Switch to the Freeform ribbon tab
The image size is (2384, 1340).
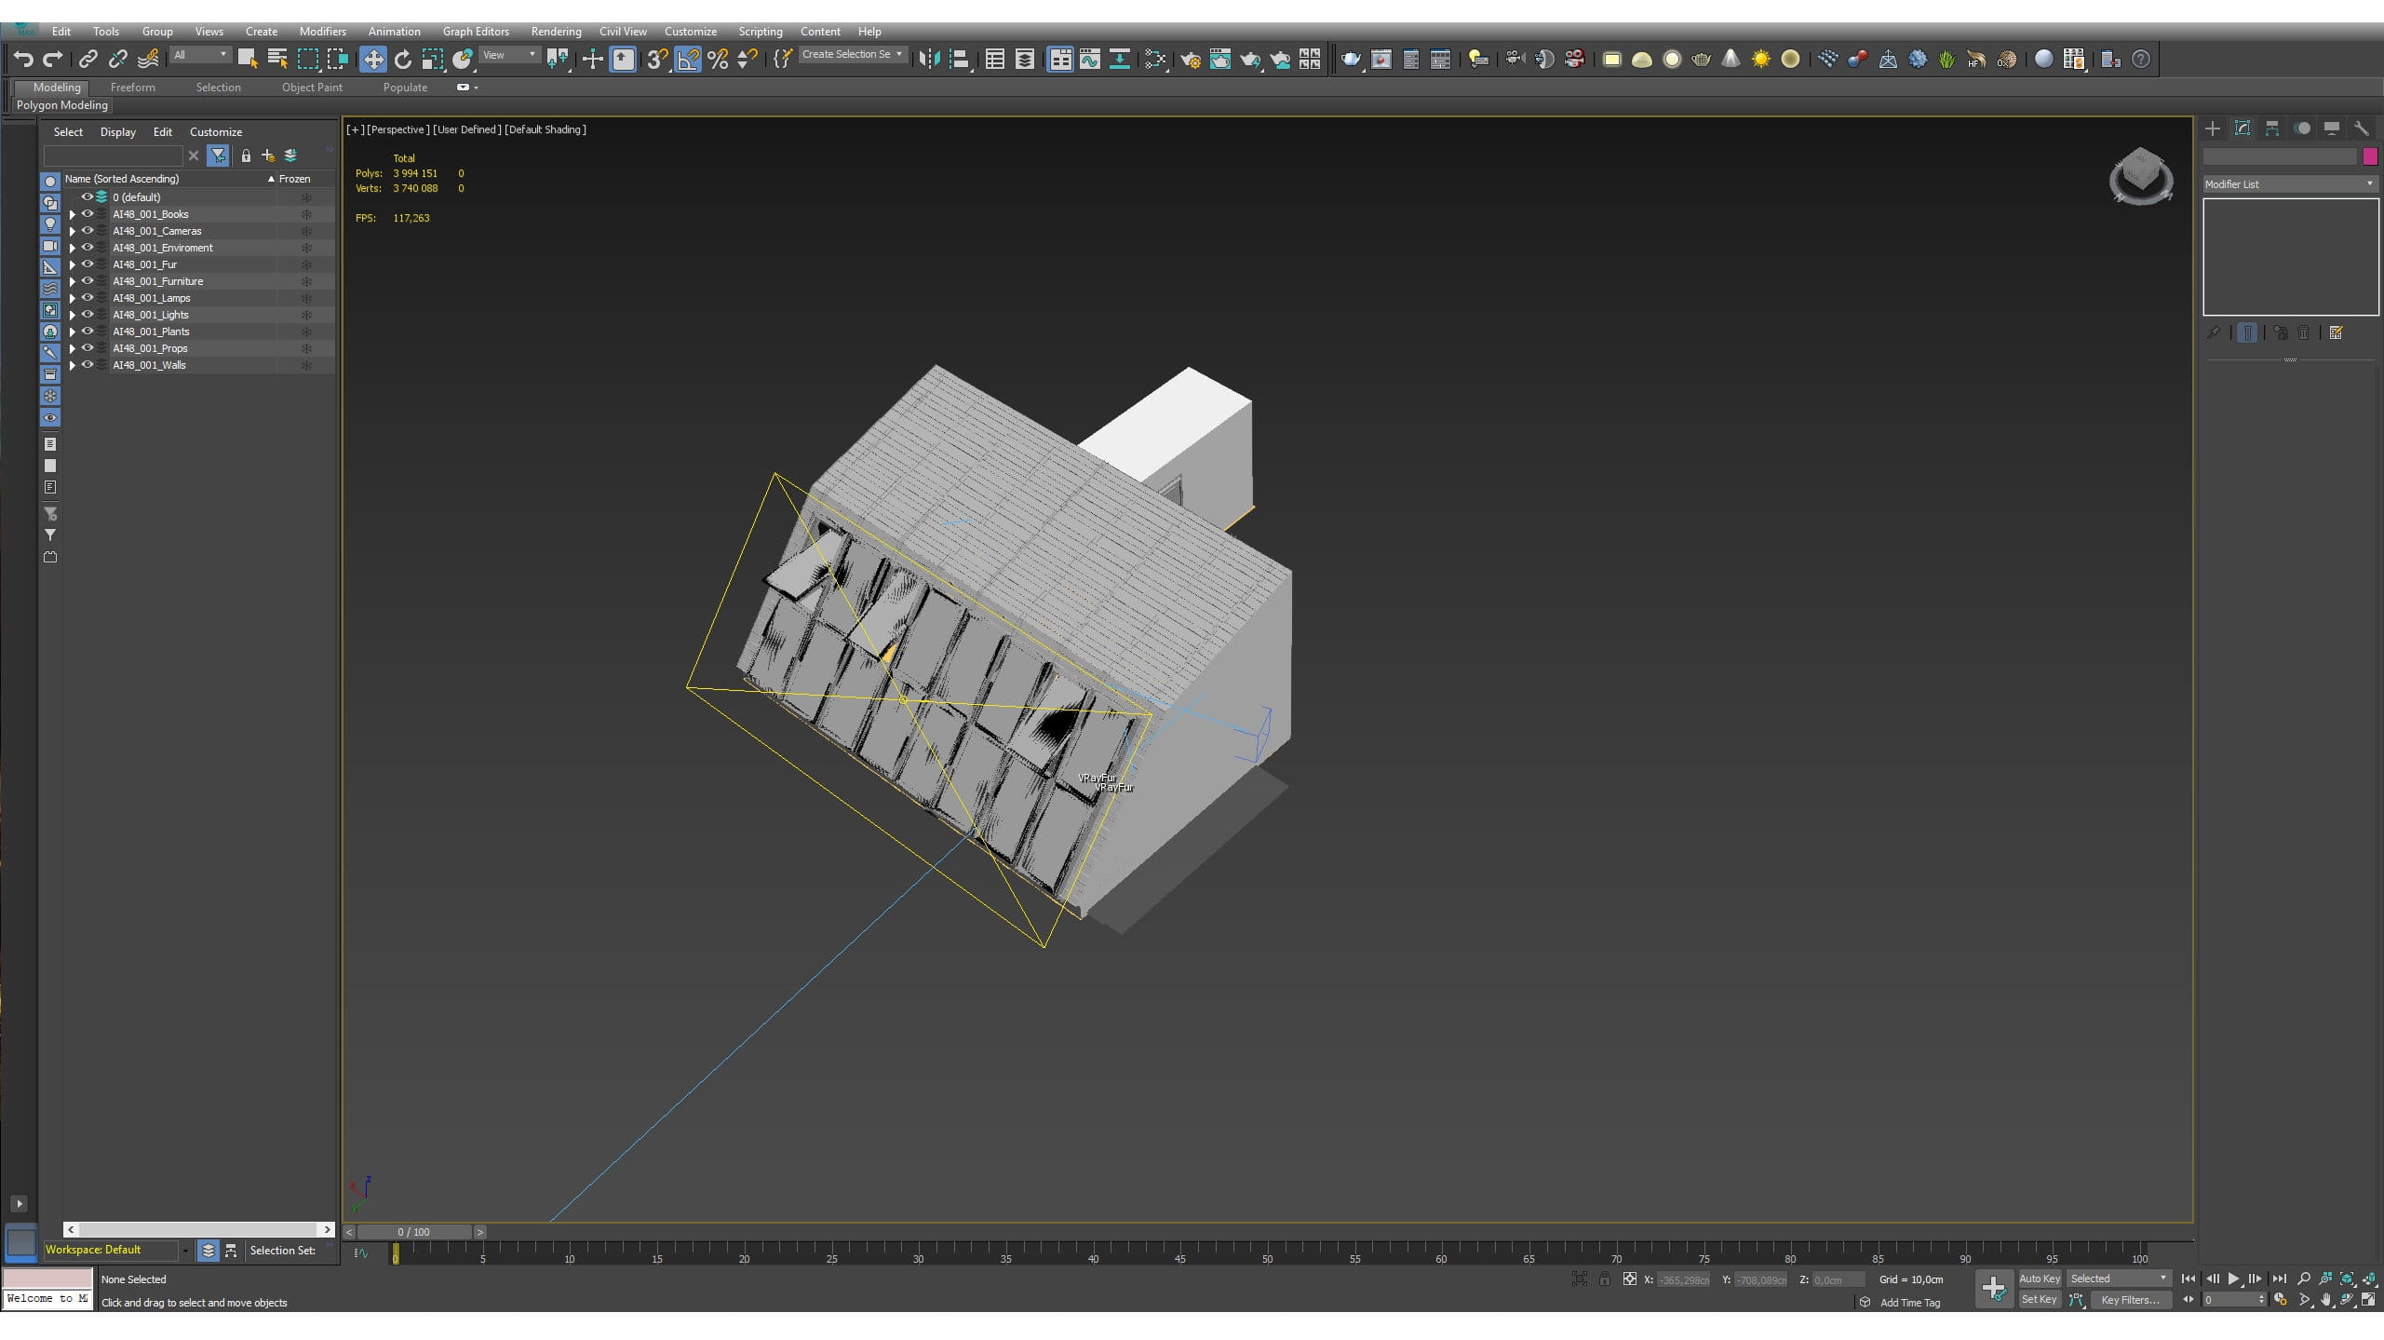(x=132, y=88)
